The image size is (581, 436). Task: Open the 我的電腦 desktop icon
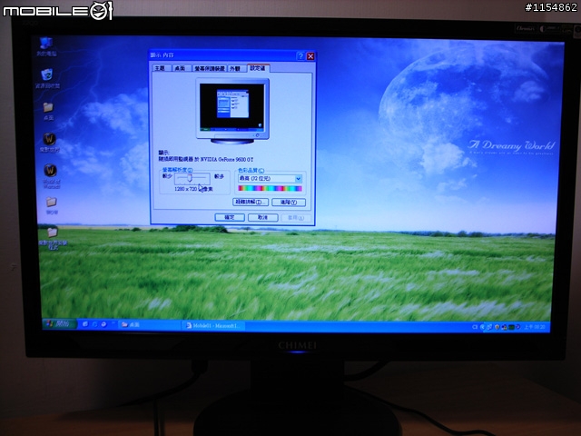coord(46,46)
